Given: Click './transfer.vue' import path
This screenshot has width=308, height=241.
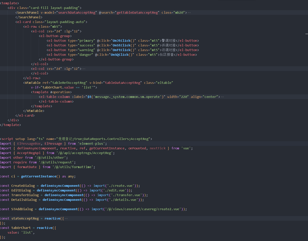Looking at the screenshot, I should pos(127,195).
